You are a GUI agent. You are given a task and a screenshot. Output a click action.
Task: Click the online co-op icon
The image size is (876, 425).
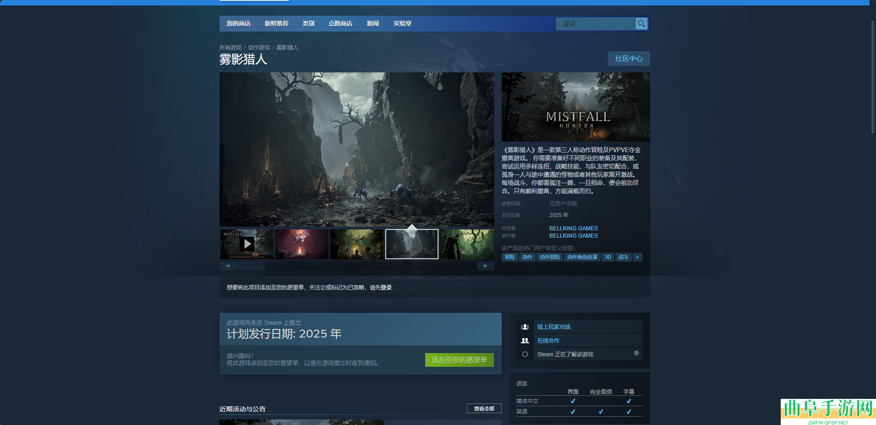tap(525, 341)
